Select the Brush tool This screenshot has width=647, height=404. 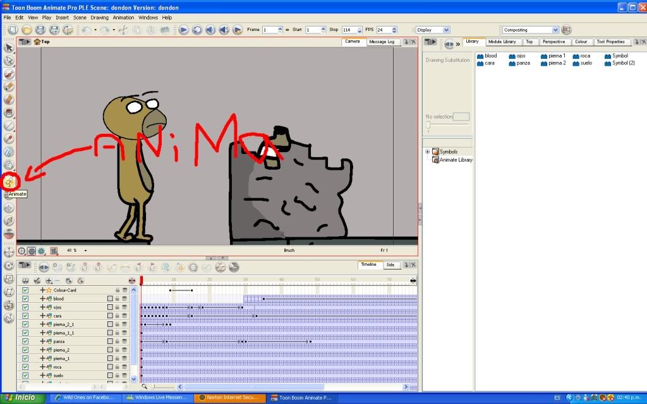click(x=9, y=74)
